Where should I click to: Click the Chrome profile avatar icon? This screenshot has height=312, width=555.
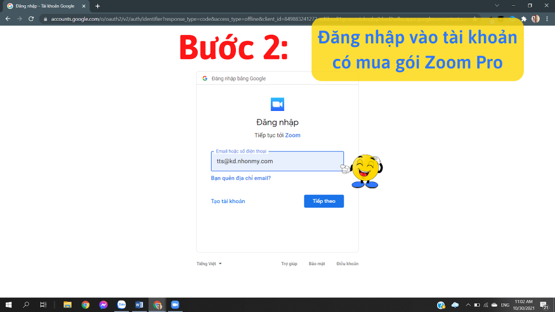[535, 19]
